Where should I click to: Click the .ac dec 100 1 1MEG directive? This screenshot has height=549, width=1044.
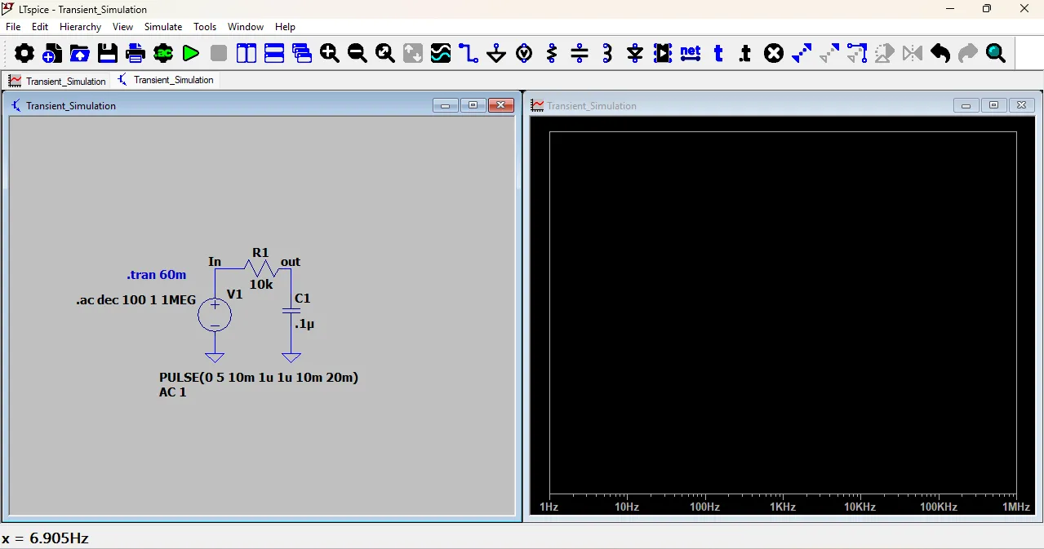click(x=135, y=300)
